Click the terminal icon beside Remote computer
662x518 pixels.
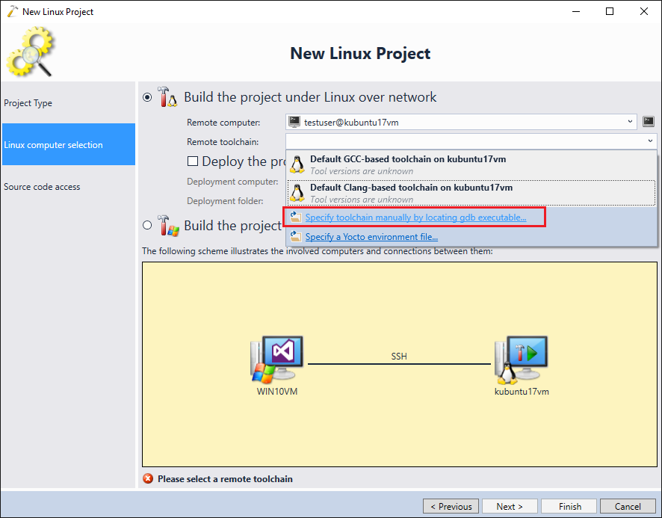[x=648, y=122]
